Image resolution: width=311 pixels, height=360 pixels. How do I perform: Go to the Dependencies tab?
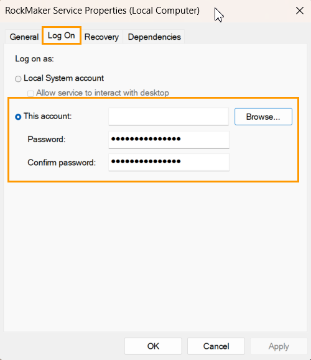pyautogui.click(x=154, y=37)
